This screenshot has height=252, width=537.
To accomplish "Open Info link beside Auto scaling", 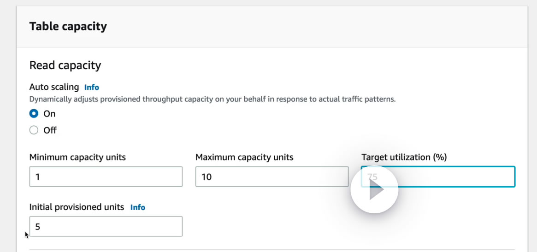I will pos(92,87).
